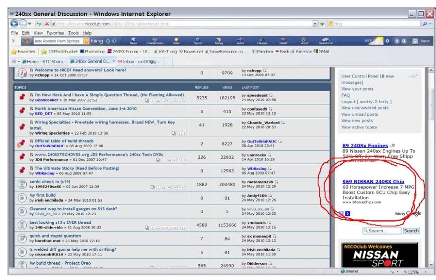Close the 240sx General Discussion tab

point(113,61)
